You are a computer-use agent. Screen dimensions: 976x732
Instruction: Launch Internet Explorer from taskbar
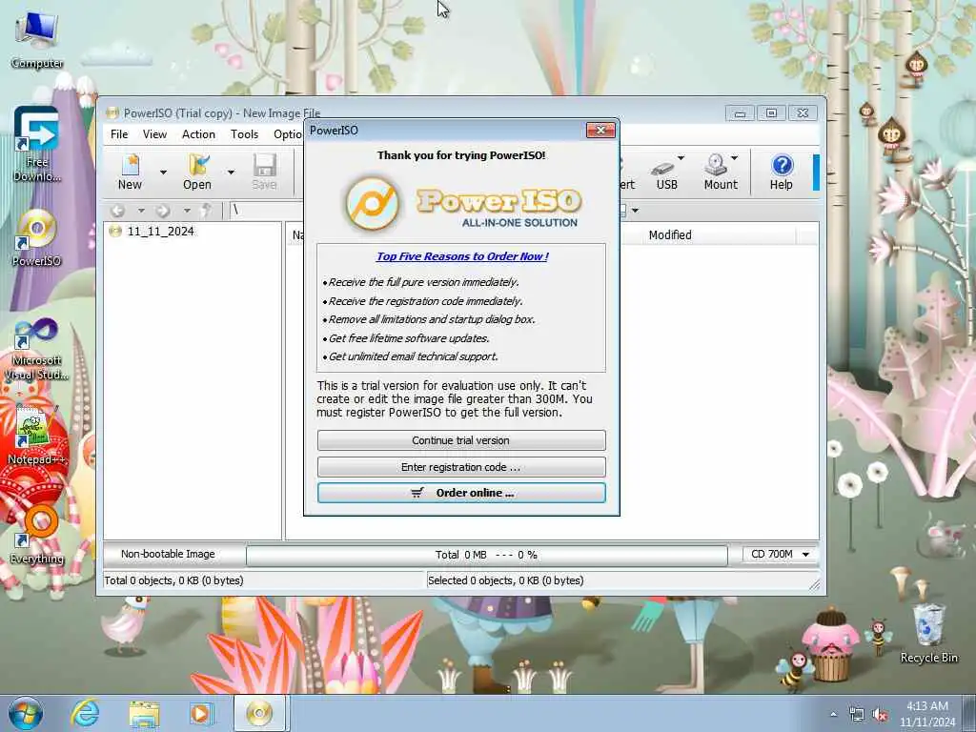pos(85,713)
